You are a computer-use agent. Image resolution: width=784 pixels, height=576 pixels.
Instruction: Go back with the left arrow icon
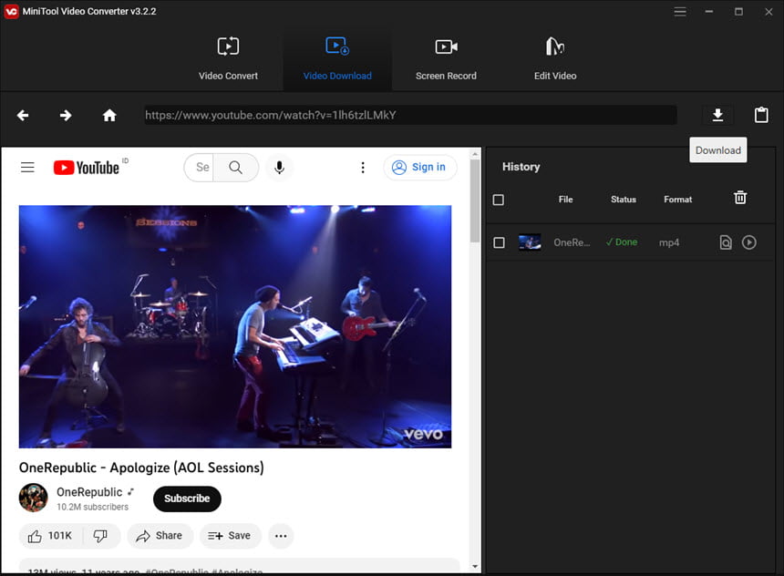(x=23, y=116)
